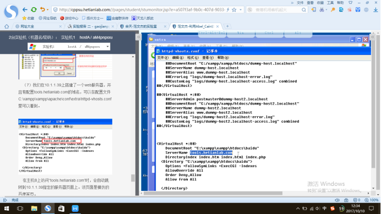Open Notepad 格式 menu in remote window

[193, 58]
